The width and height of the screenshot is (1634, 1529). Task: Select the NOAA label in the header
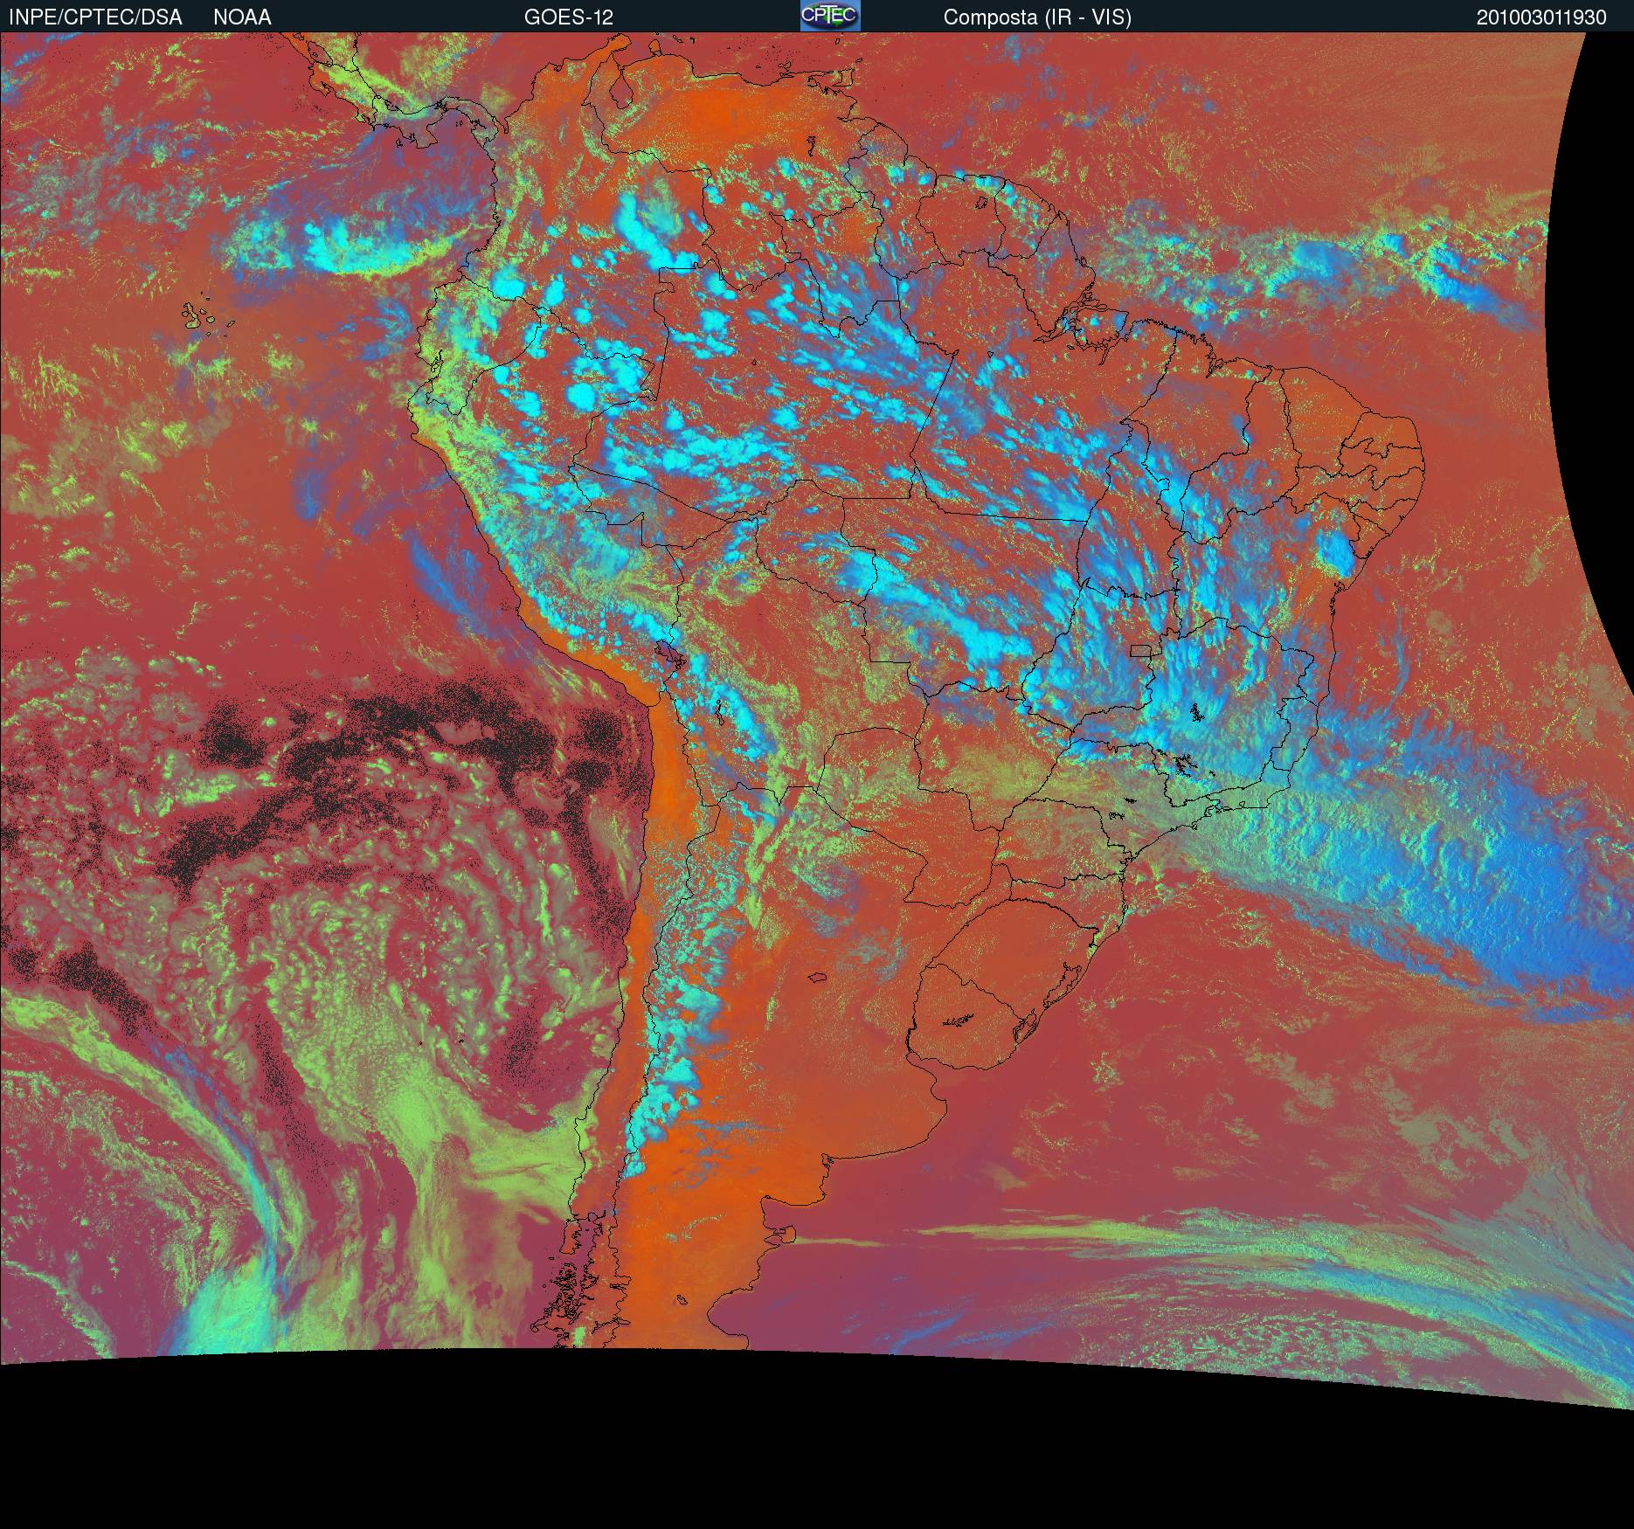coord(242,17)
